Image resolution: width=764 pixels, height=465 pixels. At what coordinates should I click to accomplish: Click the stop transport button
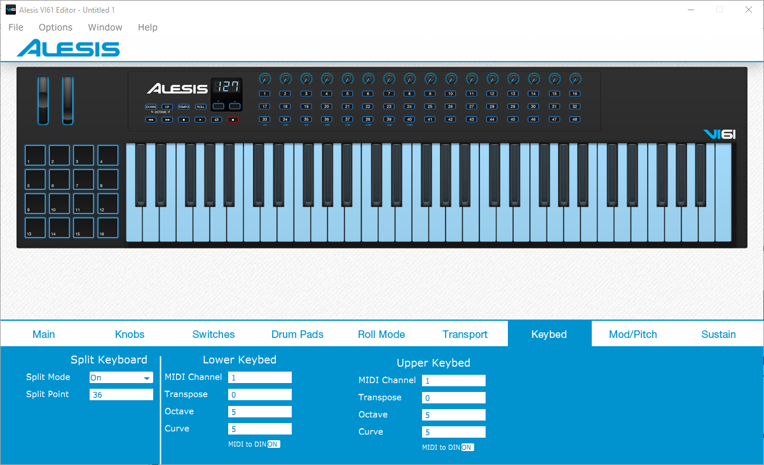(184, 119)
